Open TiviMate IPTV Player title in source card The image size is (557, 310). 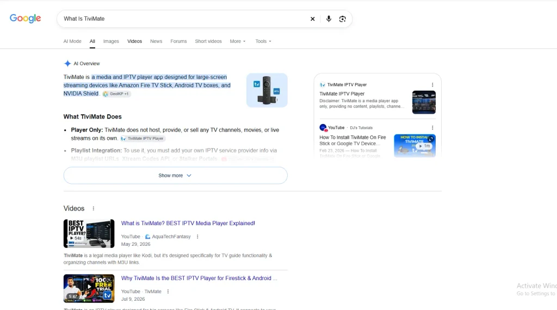tap(342, 94)
